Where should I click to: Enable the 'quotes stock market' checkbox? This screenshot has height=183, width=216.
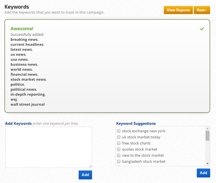click(x=119, y=149)
